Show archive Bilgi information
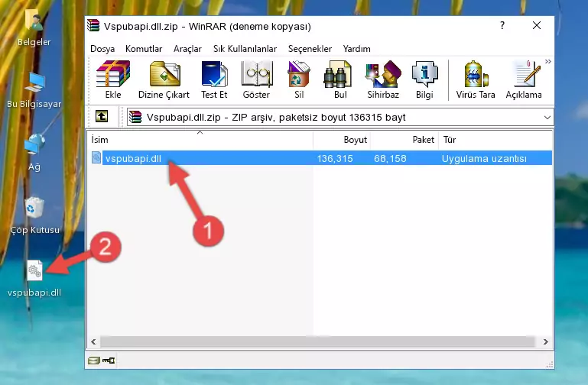 click(424, 79)
